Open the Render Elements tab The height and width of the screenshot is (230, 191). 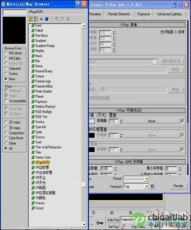pyautogui.click(x=119, y=14)
